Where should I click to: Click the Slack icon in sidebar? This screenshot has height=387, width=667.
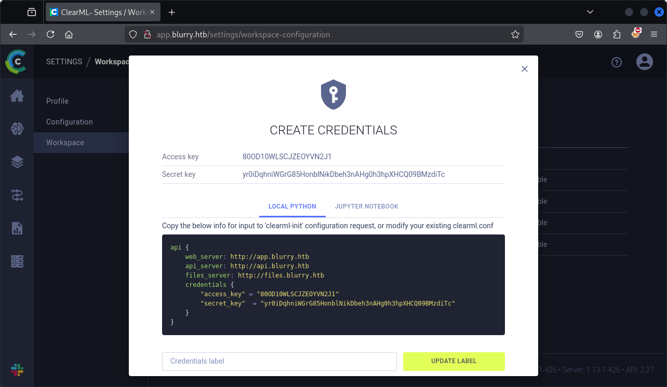(x=17, y=370)
